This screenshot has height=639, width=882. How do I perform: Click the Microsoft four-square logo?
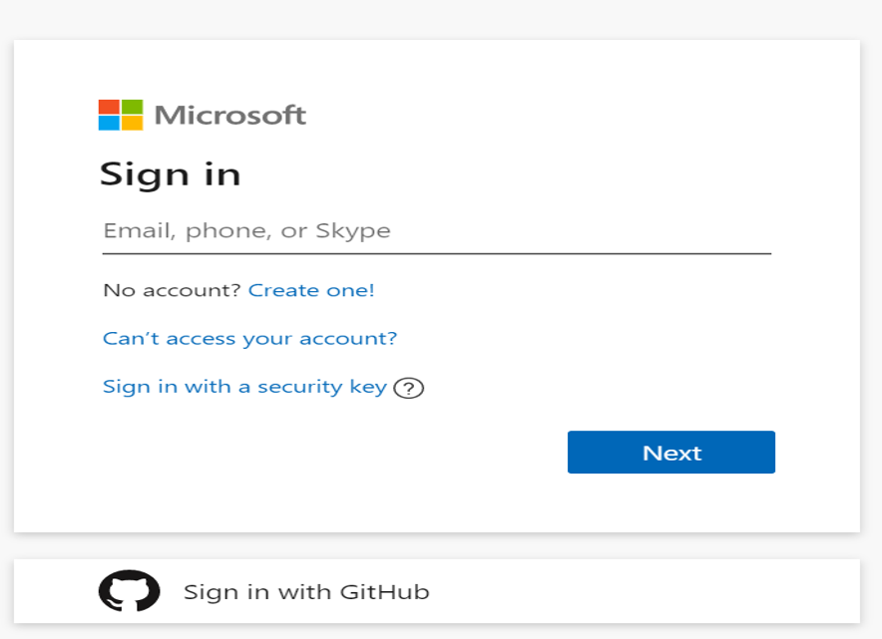pos(121,115)
